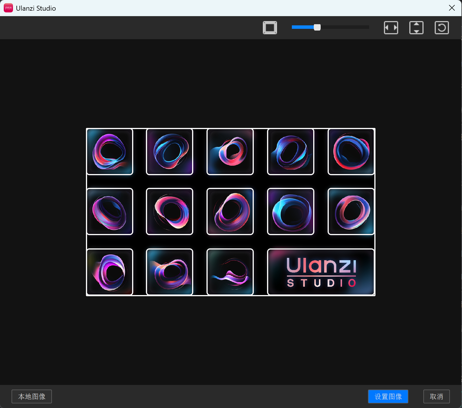Click the bottom-left purple ring tile

click(x=110, y=272)
